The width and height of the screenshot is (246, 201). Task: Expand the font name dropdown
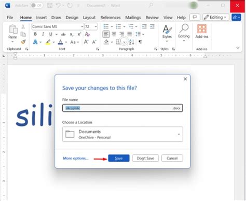tap(82, 27)
